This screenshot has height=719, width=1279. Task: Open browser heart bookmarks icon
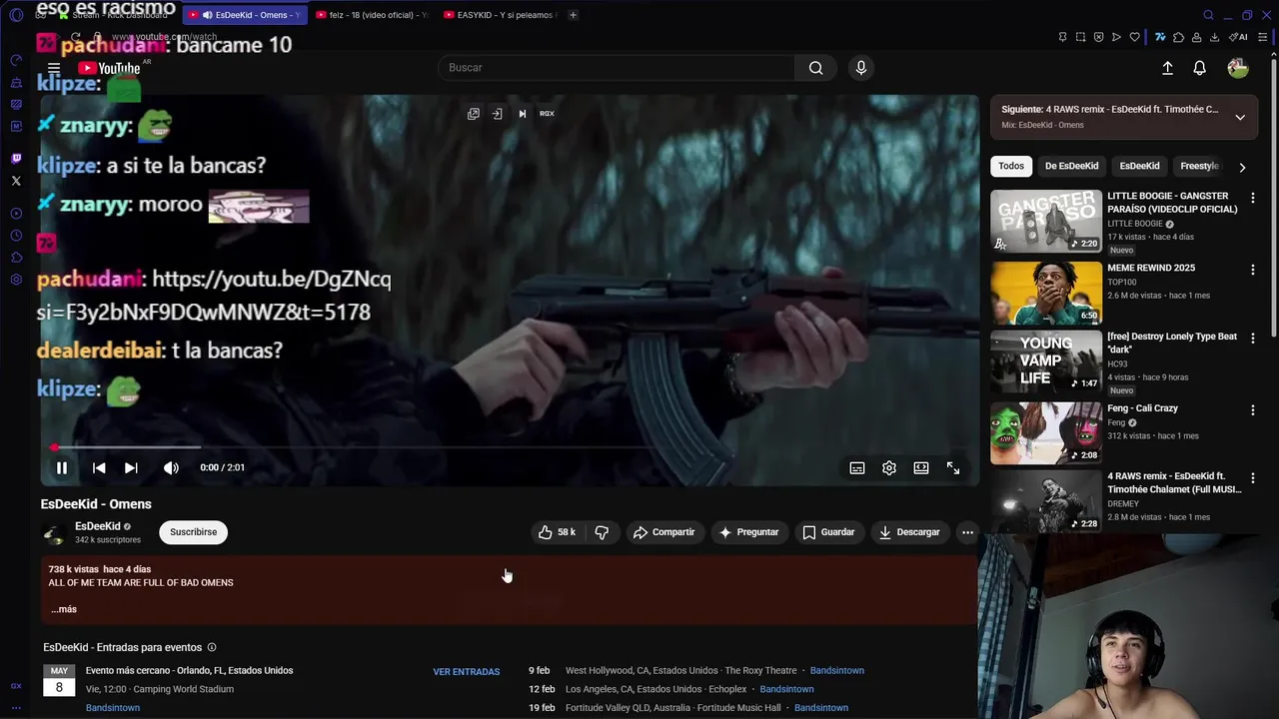1134,37
